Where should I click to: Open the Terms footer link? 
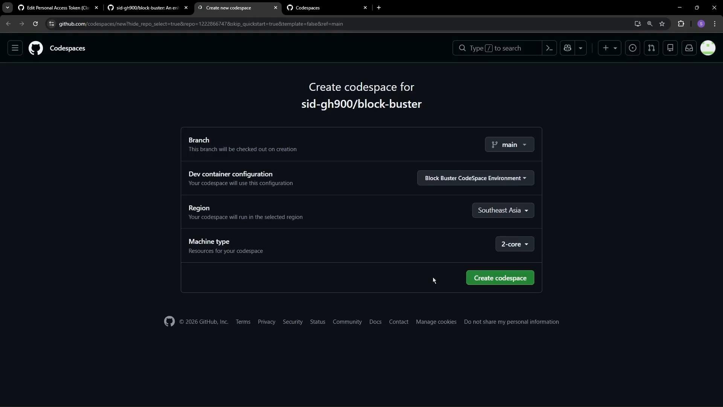click(x=243, y=321)
